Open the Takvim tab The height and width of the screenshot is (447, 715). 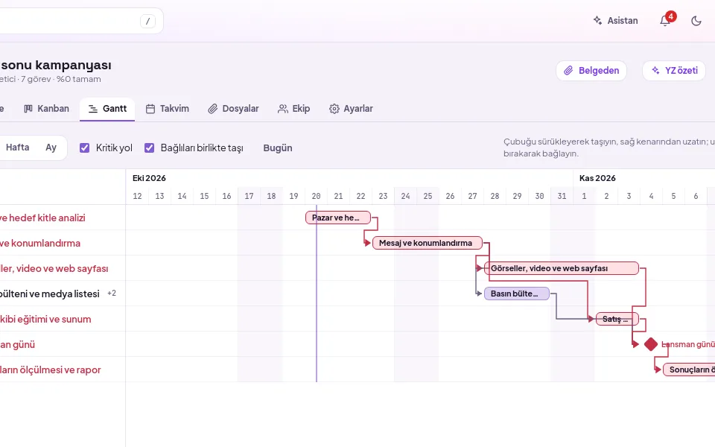pos(168,109)
